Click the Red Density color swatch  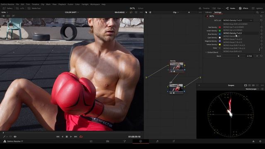coord(220,27)
